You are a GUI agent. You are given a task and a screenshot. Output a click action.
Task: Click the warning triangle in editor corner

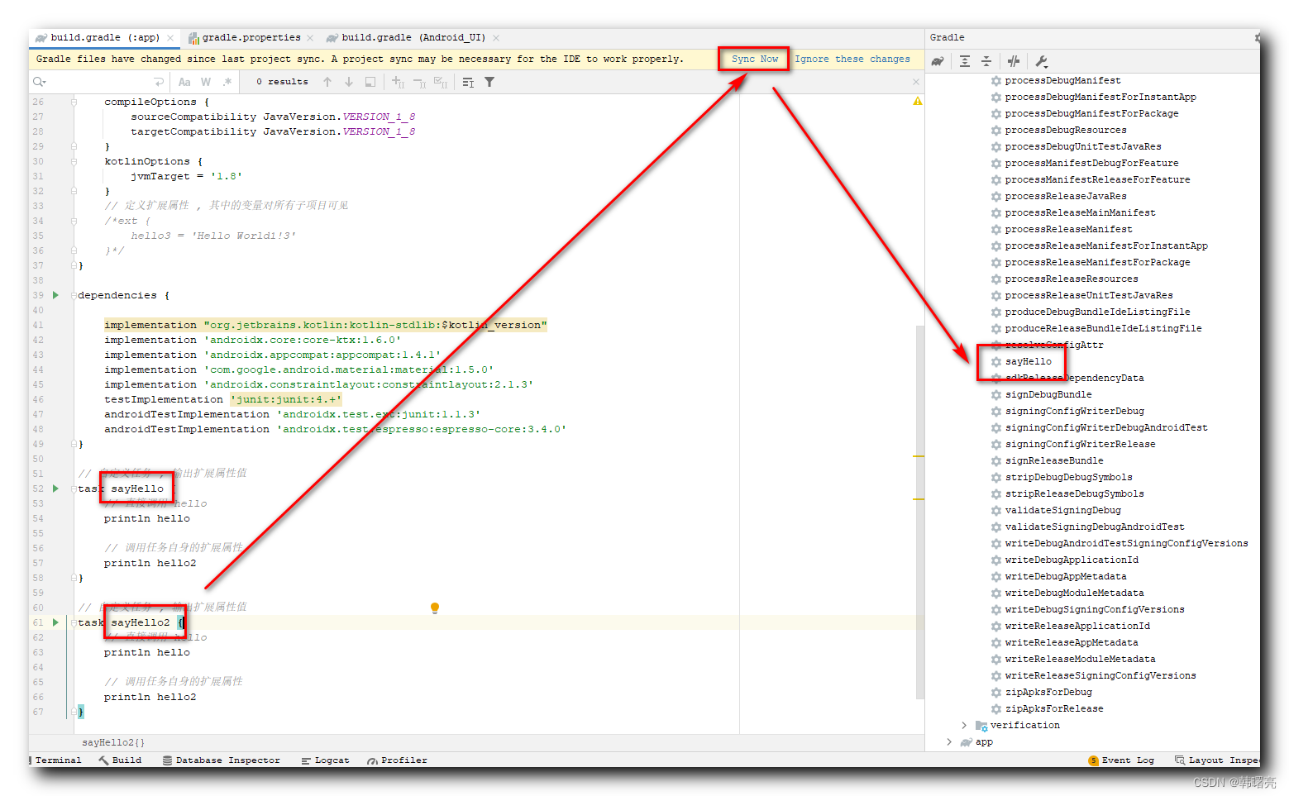[918, 101]
